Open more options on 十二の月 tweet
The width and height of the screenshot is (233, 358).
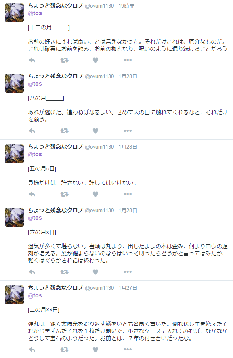click(128, 60)
